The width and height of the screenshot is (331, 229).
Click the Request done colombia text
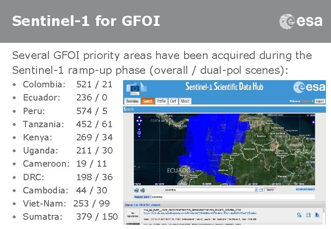pos(148,197)
